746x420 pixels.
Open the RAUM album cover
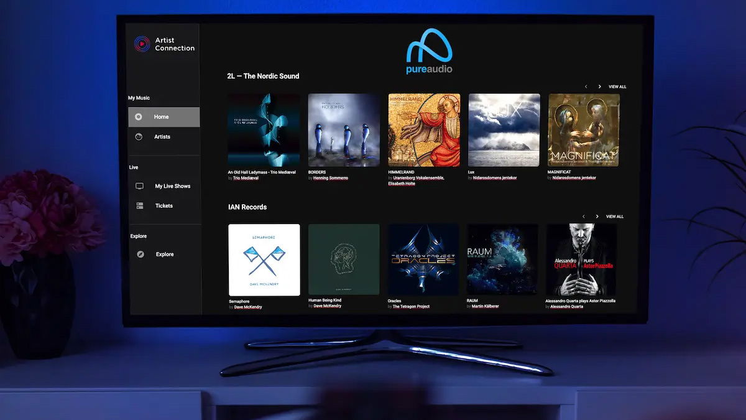point(502,259)
